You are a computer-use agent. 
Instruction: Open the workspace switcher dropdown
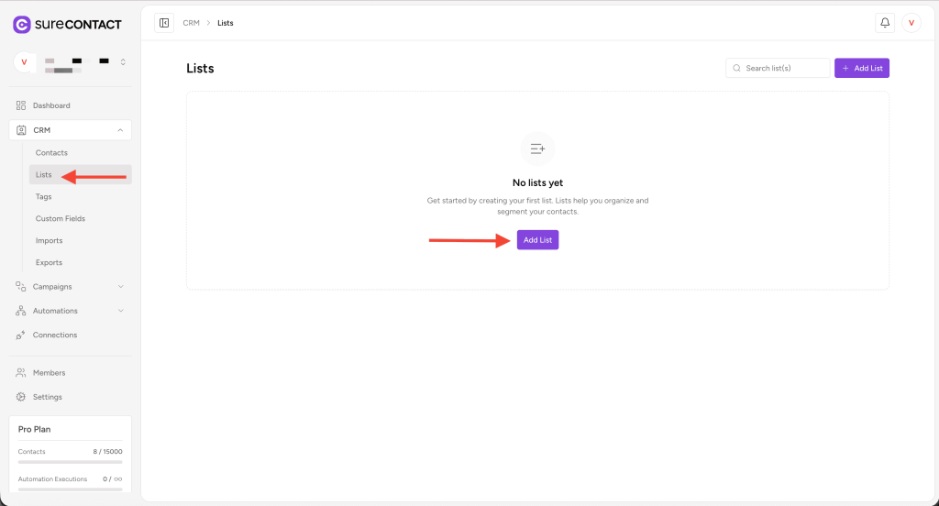(x=123, y=62)
